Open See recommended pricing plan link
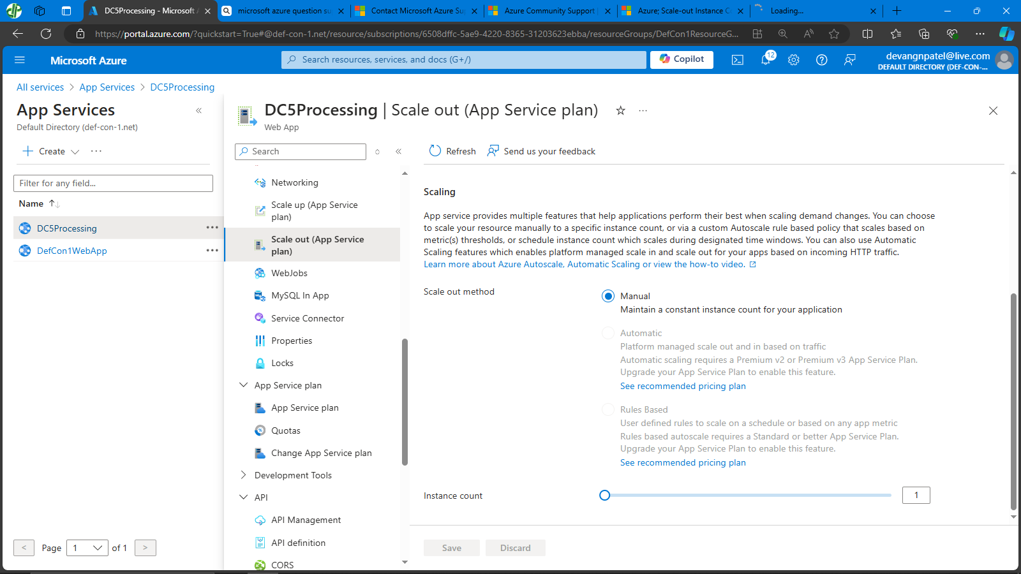The height and width of the screenshot is (574, 1021). [x=682, y=386]
